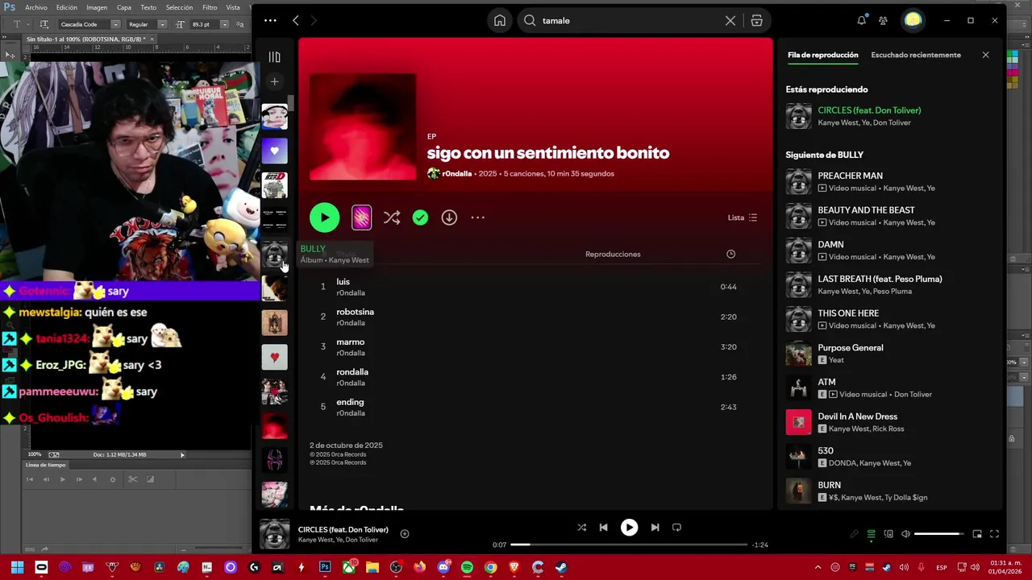
Task: Toggle Photoshop text orientation button
Action: [x=44, y=24]
